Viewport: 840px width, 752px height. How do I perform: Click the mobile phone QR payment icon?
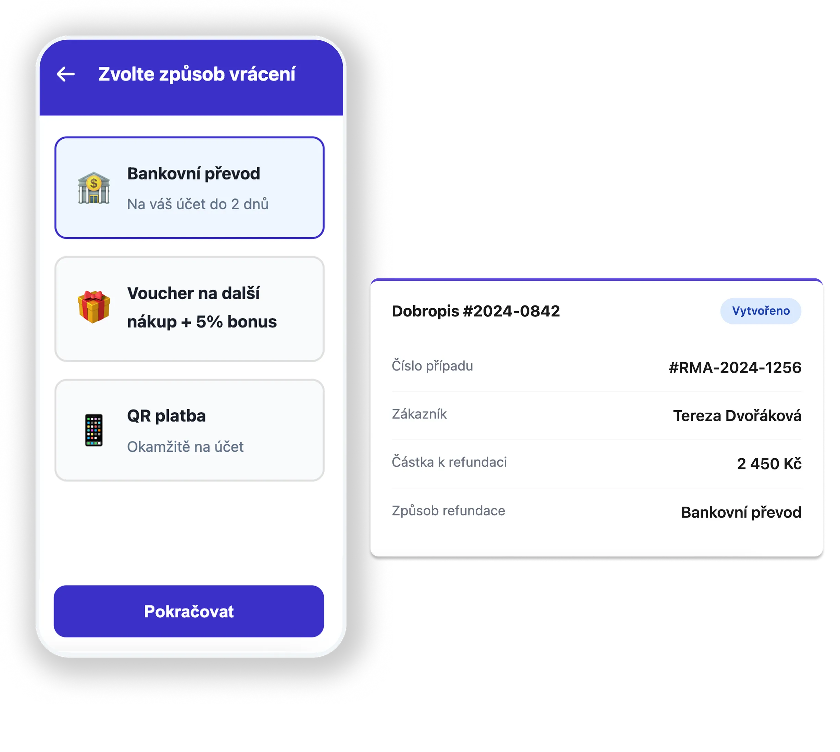(94, 430)
